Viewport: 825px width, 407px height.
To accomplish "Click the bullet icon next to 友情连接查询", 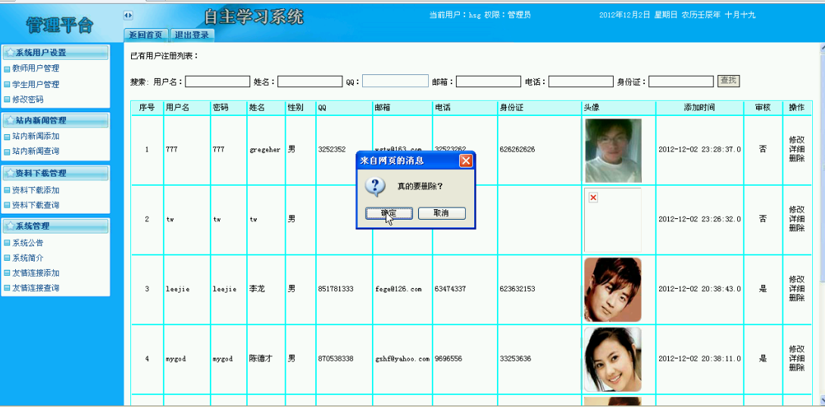I will click(x=7, y=289).
